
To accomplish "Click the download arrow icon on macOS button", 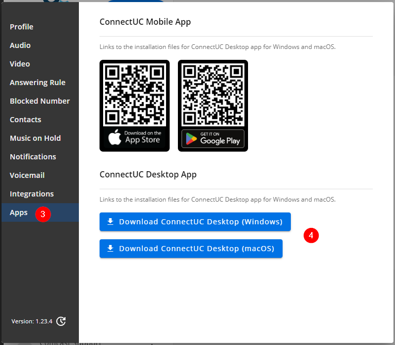I will tap(110, 249).
